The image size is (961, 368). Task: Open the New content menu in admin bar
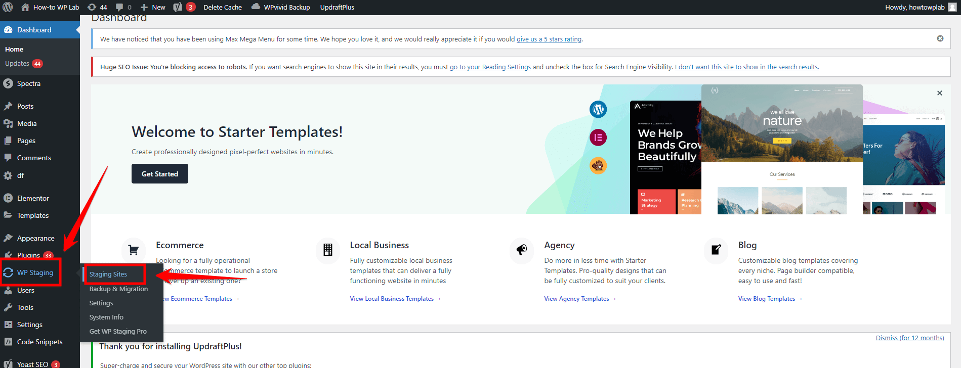coord(153,7)
